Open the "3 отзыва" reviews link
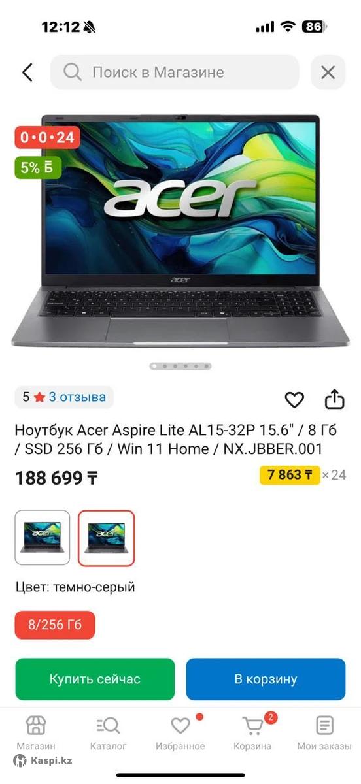This screenshot has width=361, height=784. [77, 397]
